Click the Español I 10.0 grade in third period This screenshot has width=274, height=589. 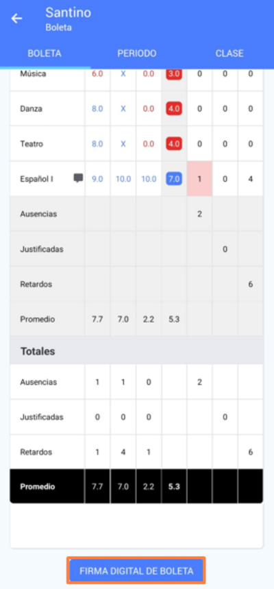coord(149,179)
